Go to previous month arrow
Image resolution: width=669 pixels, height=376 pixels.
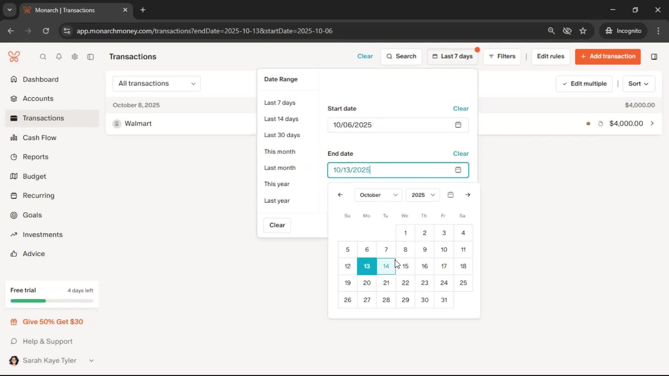(x=340, y=195)
